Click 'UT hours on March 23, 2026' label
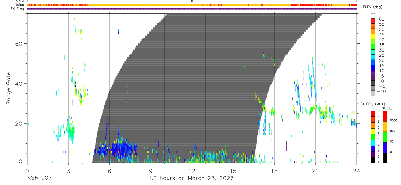Image resolution: width=401 pixels, height=185 pixels. [192, 178]
